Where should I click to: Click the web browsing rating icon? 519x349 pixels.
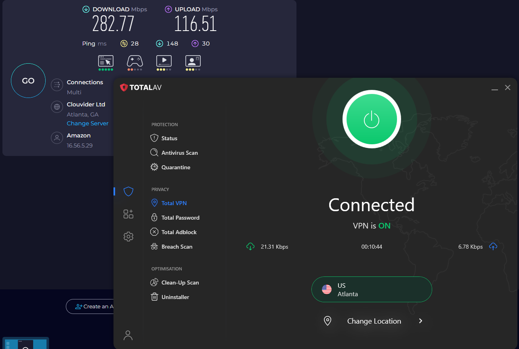click(x=106, y=61)
